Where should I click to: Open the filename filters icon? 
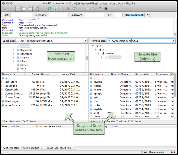pyautogui.click(x=87, y=8)
